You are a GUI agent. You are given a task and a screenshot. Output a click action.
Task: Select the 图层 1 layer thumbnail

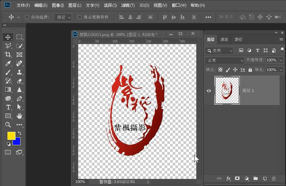[227, 90]
